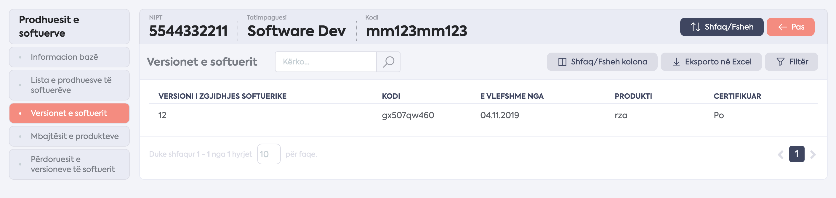The image size is (836, 198).
Task: Select the Versionet e softuerit menu item
Action: pyautogui.click(x=69, y=113)
